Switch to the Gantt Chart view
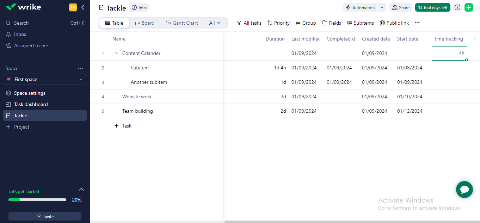 pos(182,23)
